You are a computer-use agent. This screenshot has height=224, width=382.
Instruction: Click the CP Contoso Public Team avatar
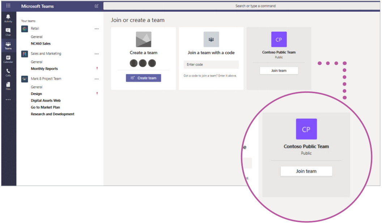click(x=279, y=39)
